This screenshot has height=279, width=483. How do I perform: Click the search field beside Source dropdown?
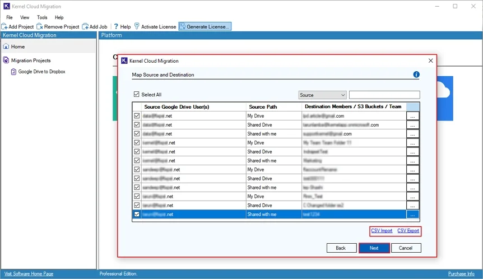(384, 95)
